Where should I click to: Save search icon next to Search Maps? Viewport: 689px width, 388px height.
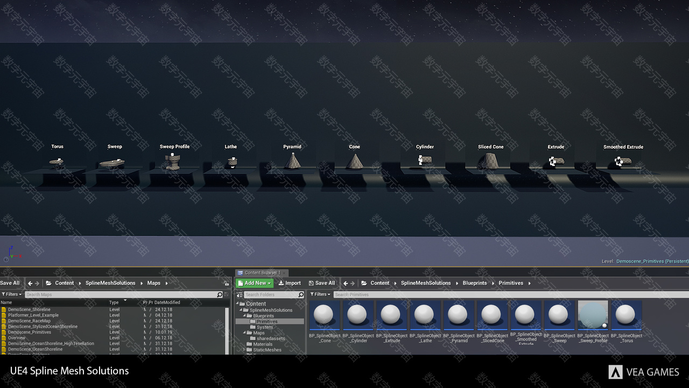click(227, 295)
